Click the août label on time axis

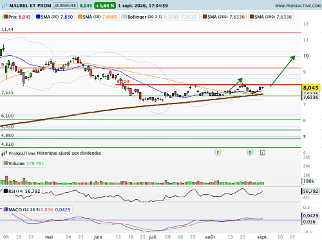(x=210, y=237)
